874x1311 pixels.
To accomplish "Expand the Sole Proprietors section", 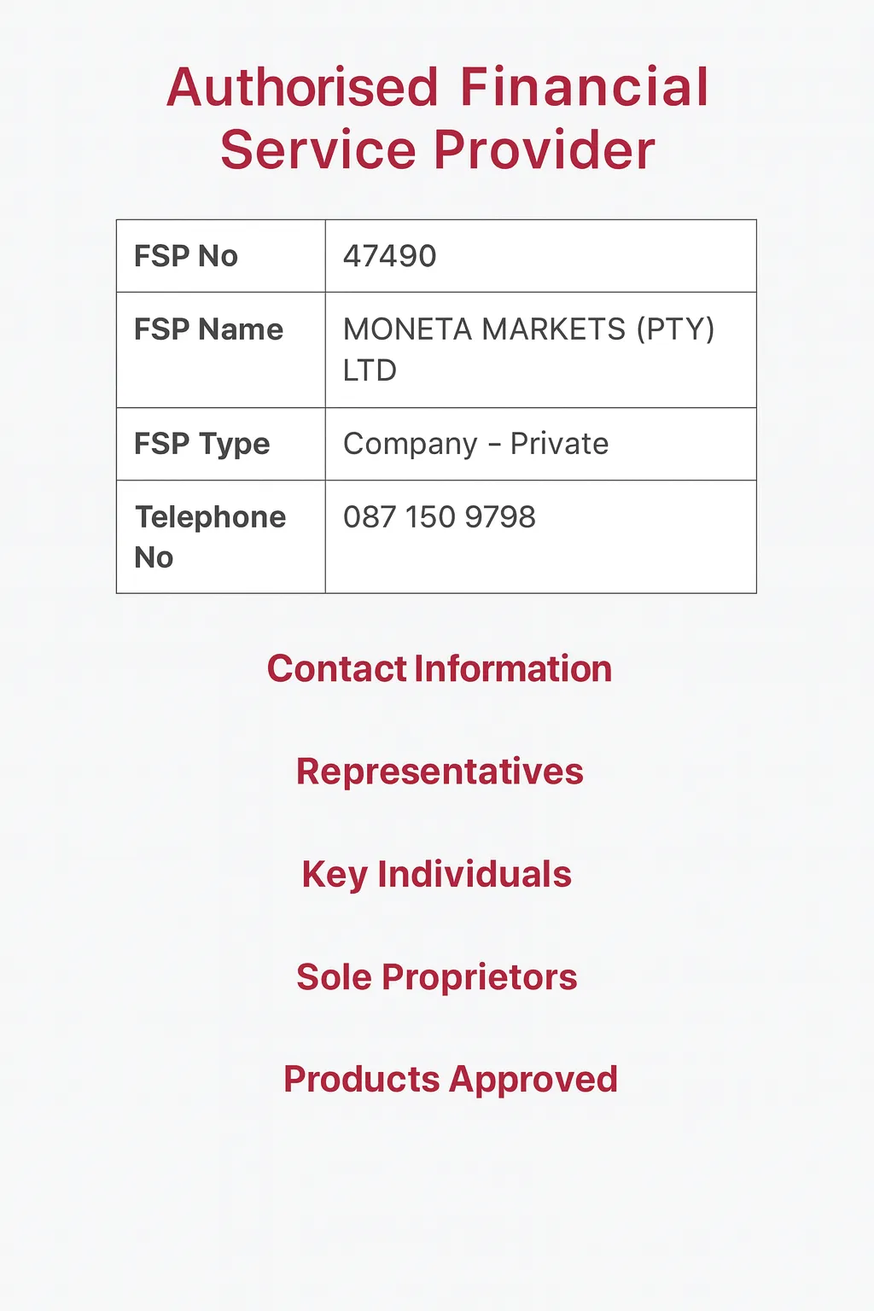I will [x=436, y=977].
